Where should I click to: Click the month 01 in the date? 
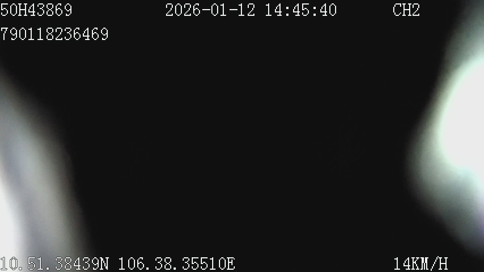(x=220, y=10)
